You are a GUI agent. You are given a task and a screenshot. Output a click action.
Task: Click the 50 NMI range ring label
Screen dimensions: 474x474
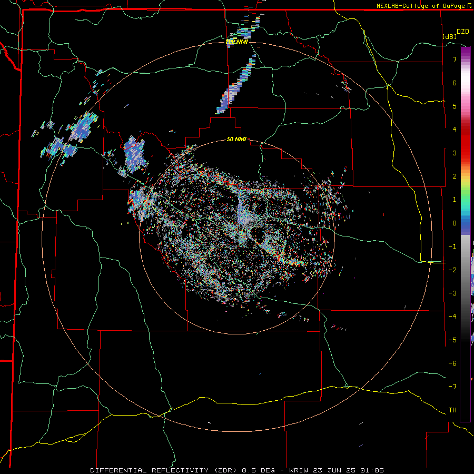(236, 140)
